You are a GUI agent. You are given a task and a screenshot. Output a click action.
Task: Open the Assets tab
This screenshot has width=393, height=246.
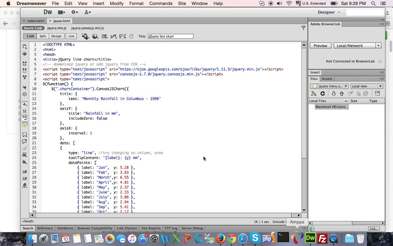pos(327,79)
